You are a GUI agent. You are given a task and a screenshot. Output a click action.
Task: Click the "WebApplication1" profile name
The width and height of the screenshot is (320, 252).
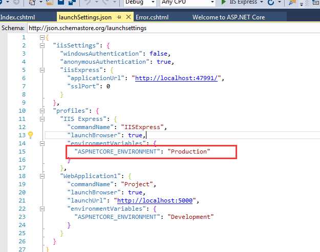click(x=91, y=176)
